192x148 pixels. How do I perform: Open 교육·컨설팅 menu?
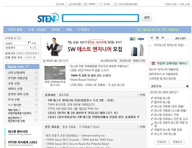pos(37,30)
